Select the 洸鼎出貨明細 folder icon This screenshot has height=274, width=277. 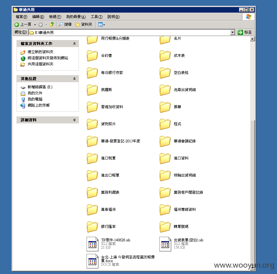point(165,90)
